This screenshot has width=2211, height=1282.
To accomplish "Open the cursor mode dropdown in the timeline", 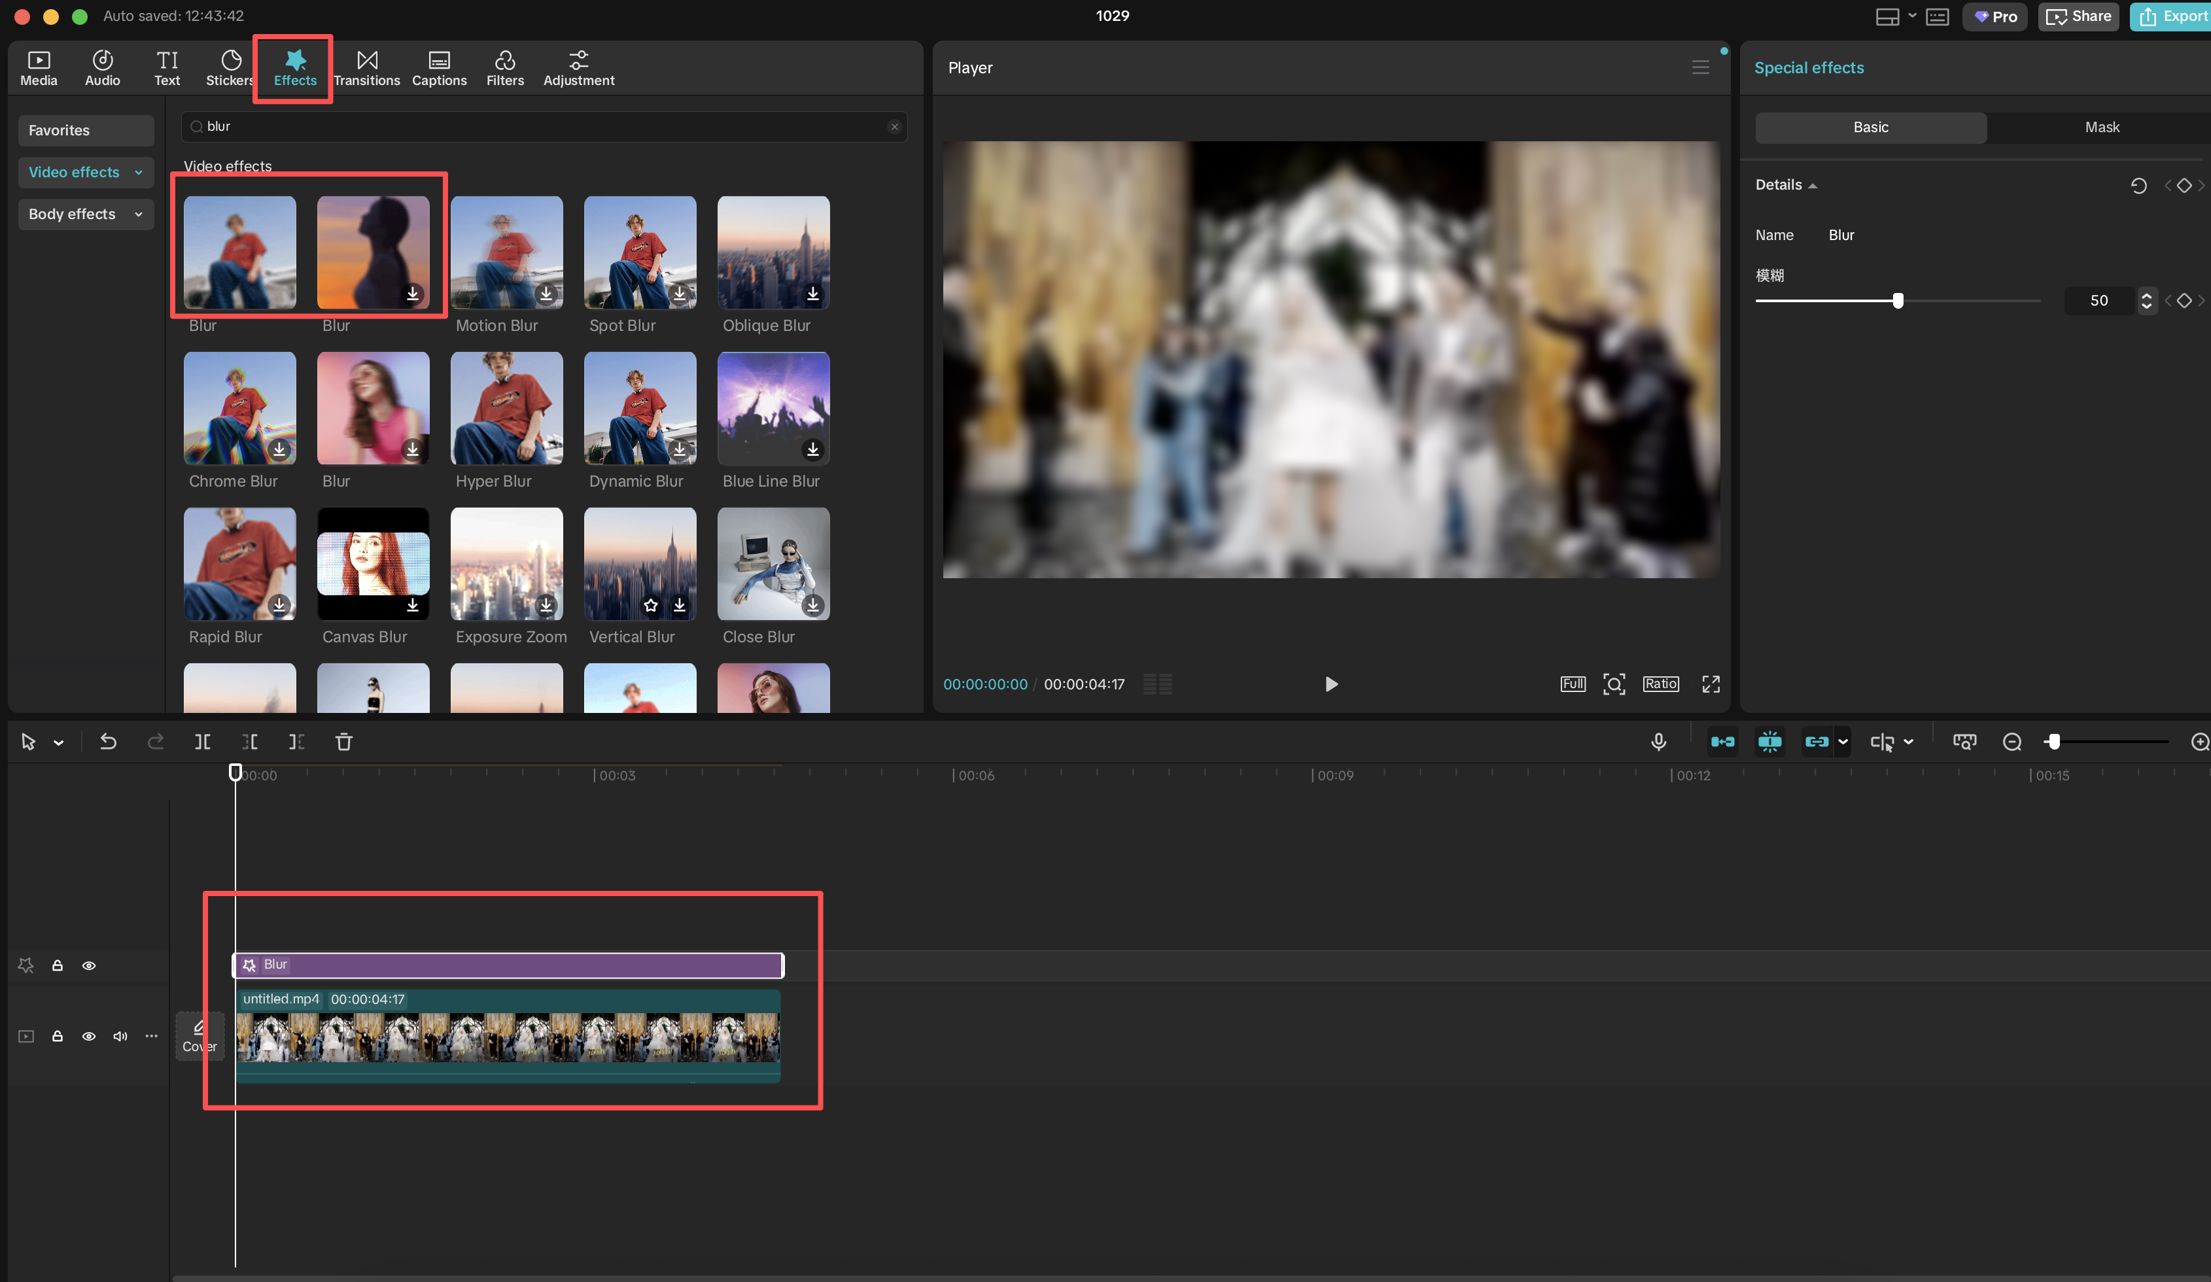I will coord(58,742).
